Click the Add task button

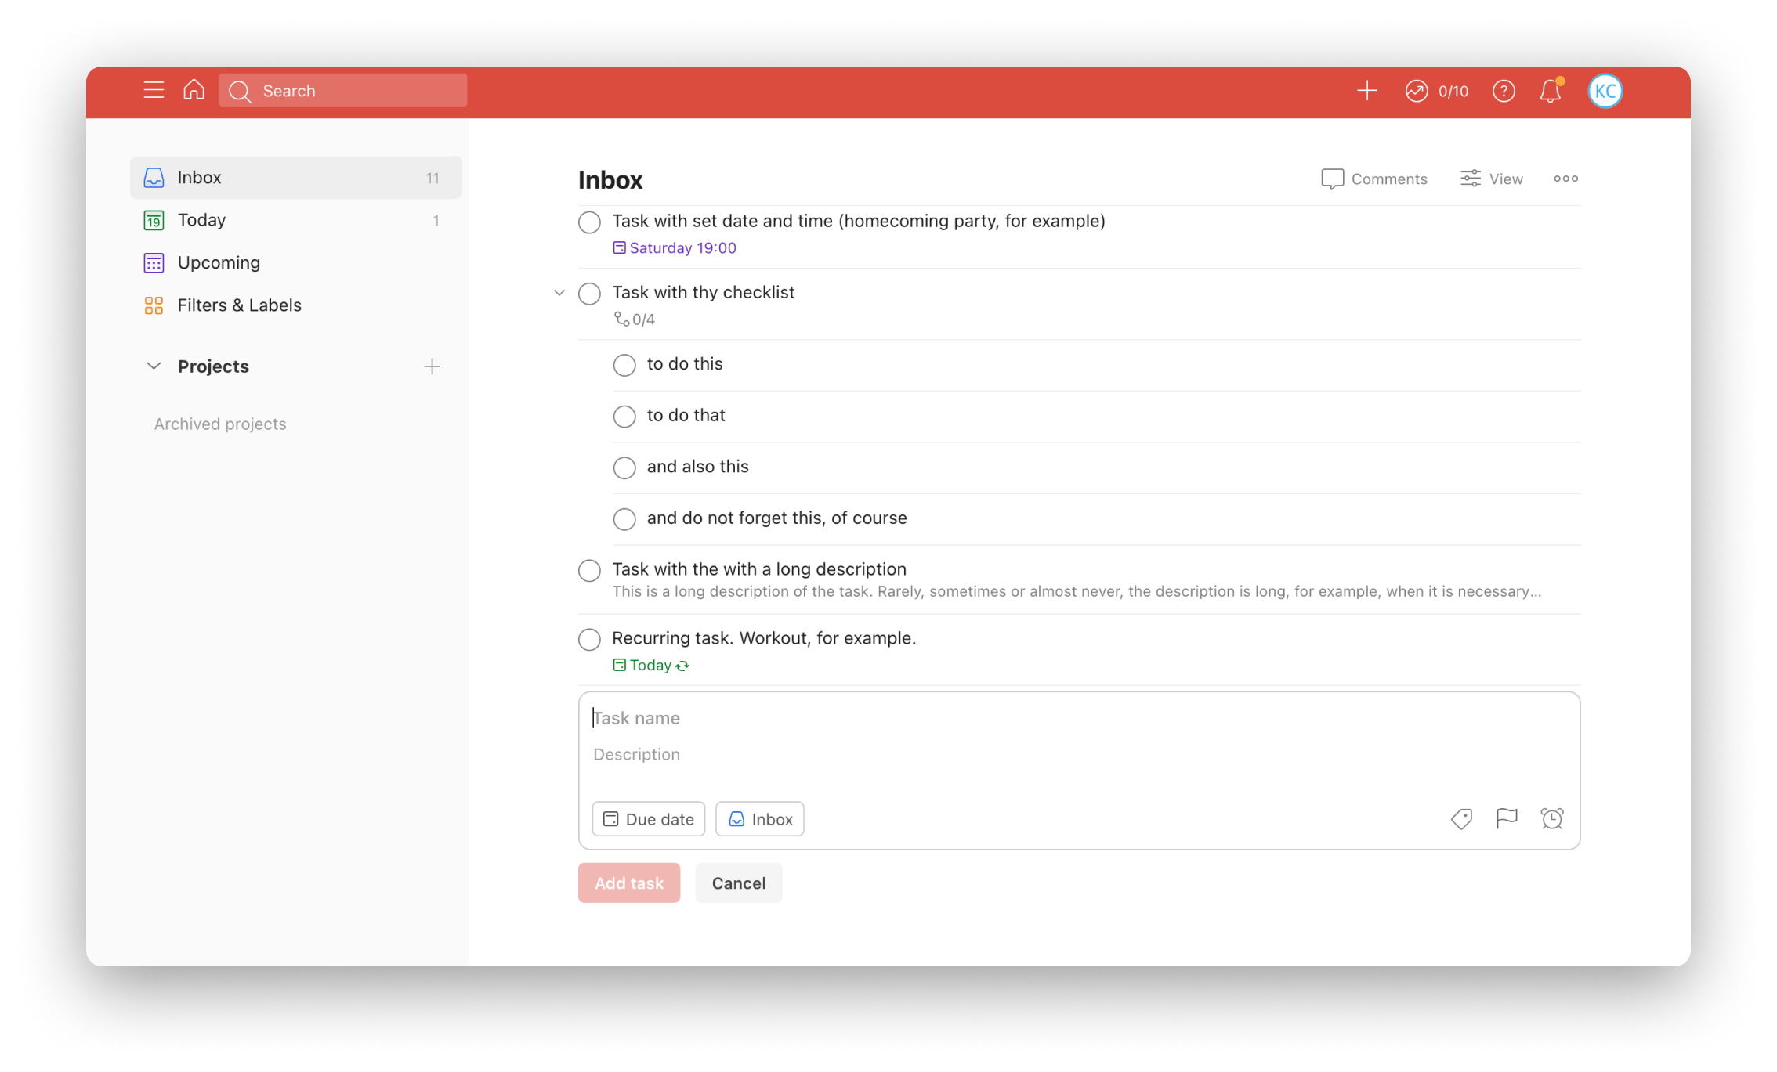[629, 883]
